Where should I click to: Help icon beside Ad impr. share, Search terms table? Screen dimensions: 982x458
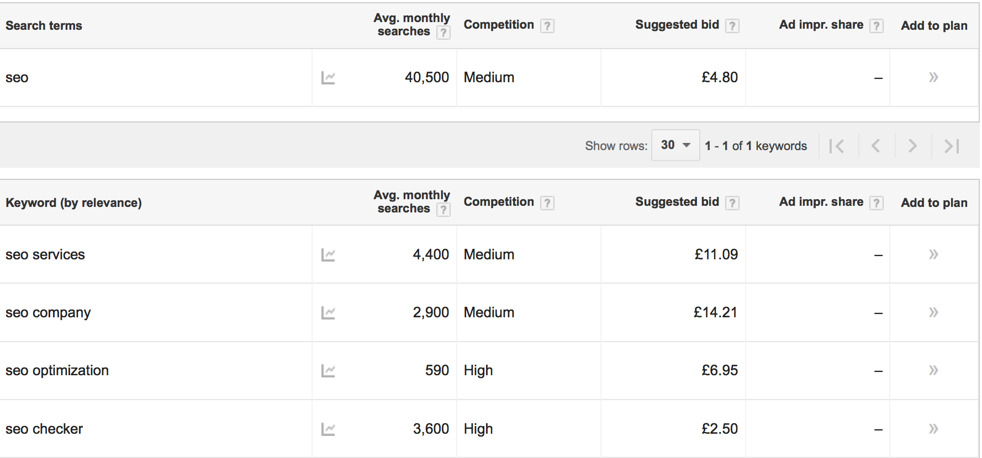pos(876,26)
